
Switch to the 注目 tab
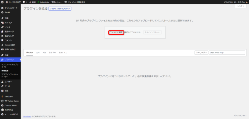pos(38,53)
